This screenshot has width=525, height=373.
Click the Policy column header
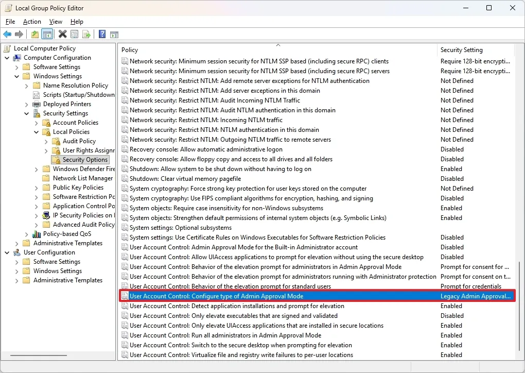(129, 49)
